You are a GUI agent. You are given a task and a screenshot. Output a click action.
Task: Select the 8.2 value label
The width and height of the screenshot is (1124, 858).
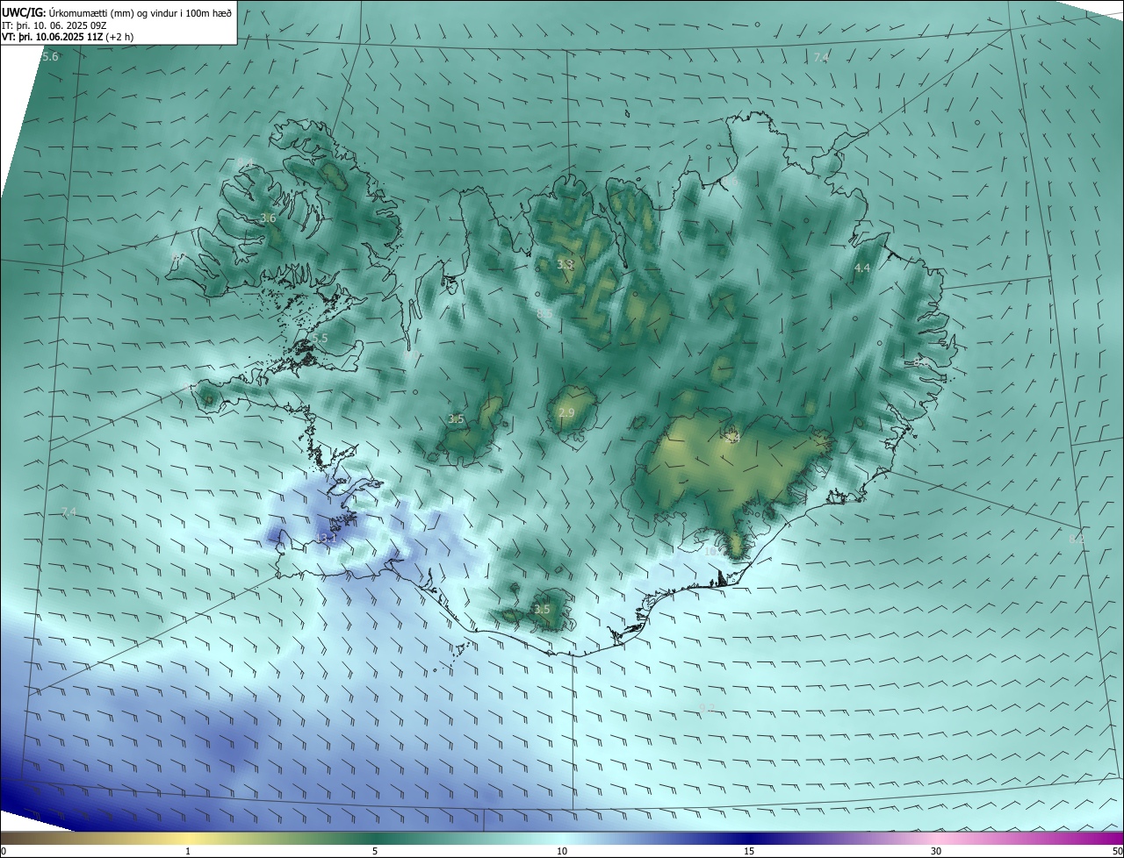pyautogui.click(x=1077, y=539)
